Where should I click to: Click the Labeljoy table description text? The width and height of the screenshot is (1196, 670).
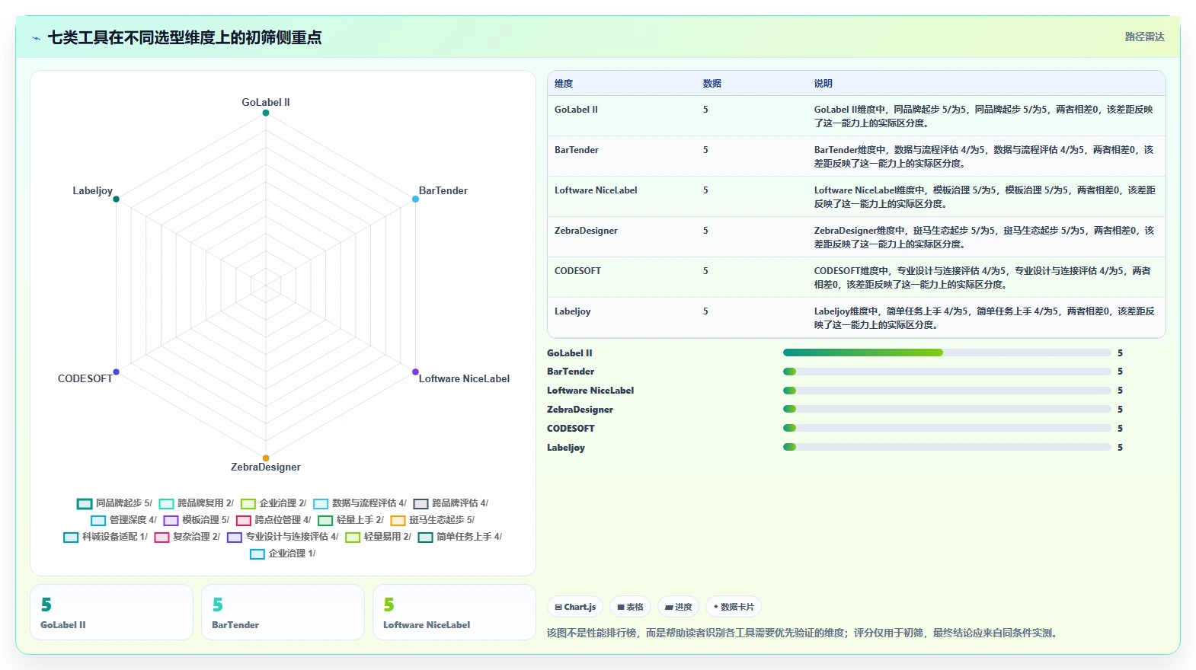point(984,318)
